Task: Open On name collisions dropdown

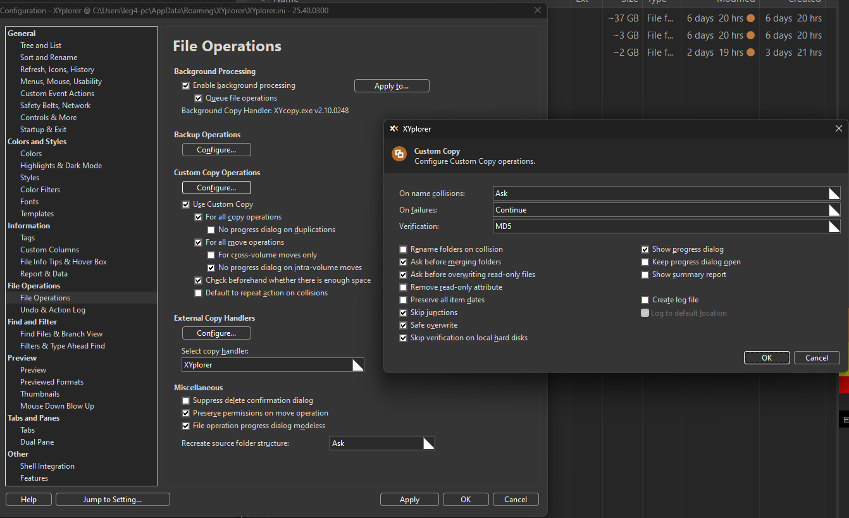Action: pyautogui.click(x=666, y=194)
